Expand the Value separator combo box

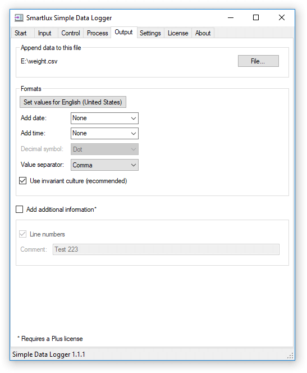104,165
